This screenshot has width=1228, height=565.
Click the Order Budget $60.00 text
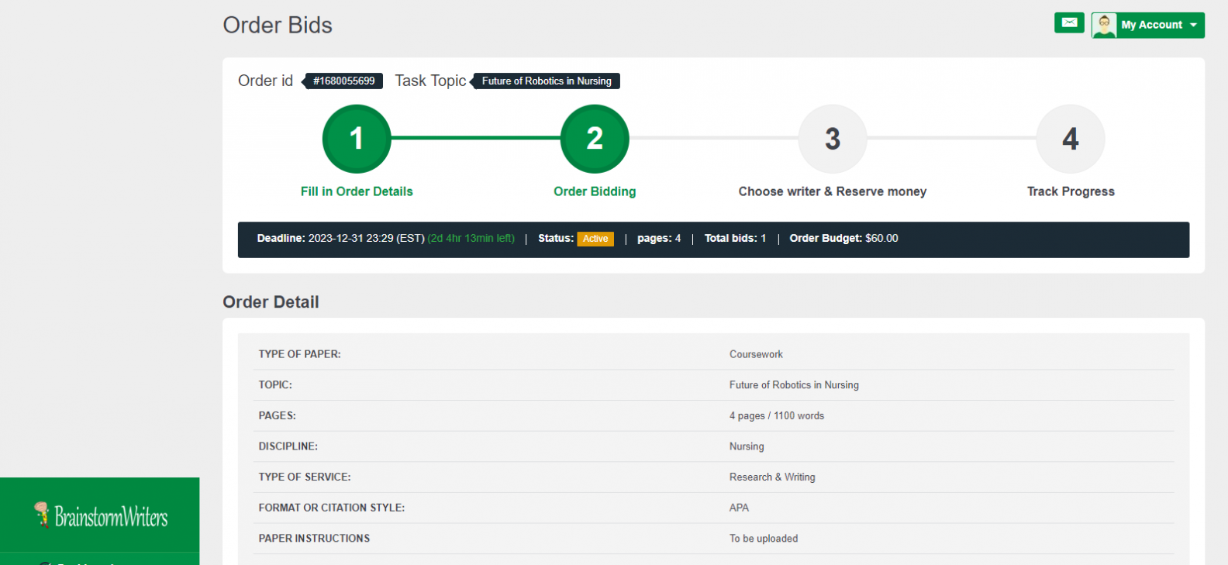(x=843, y=239)
